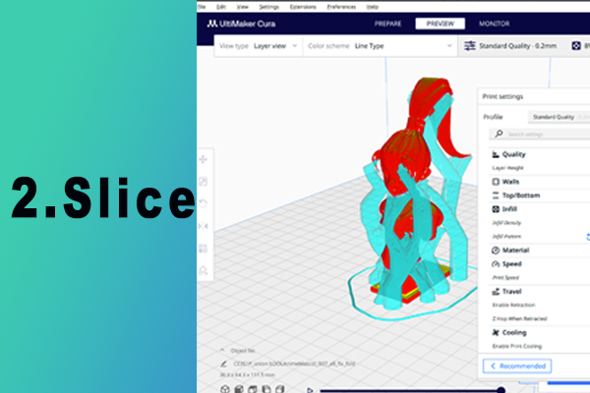This screenshot has width=590, height=393.
Task: Select the Support Blocker tool
Action: point(204,270)
